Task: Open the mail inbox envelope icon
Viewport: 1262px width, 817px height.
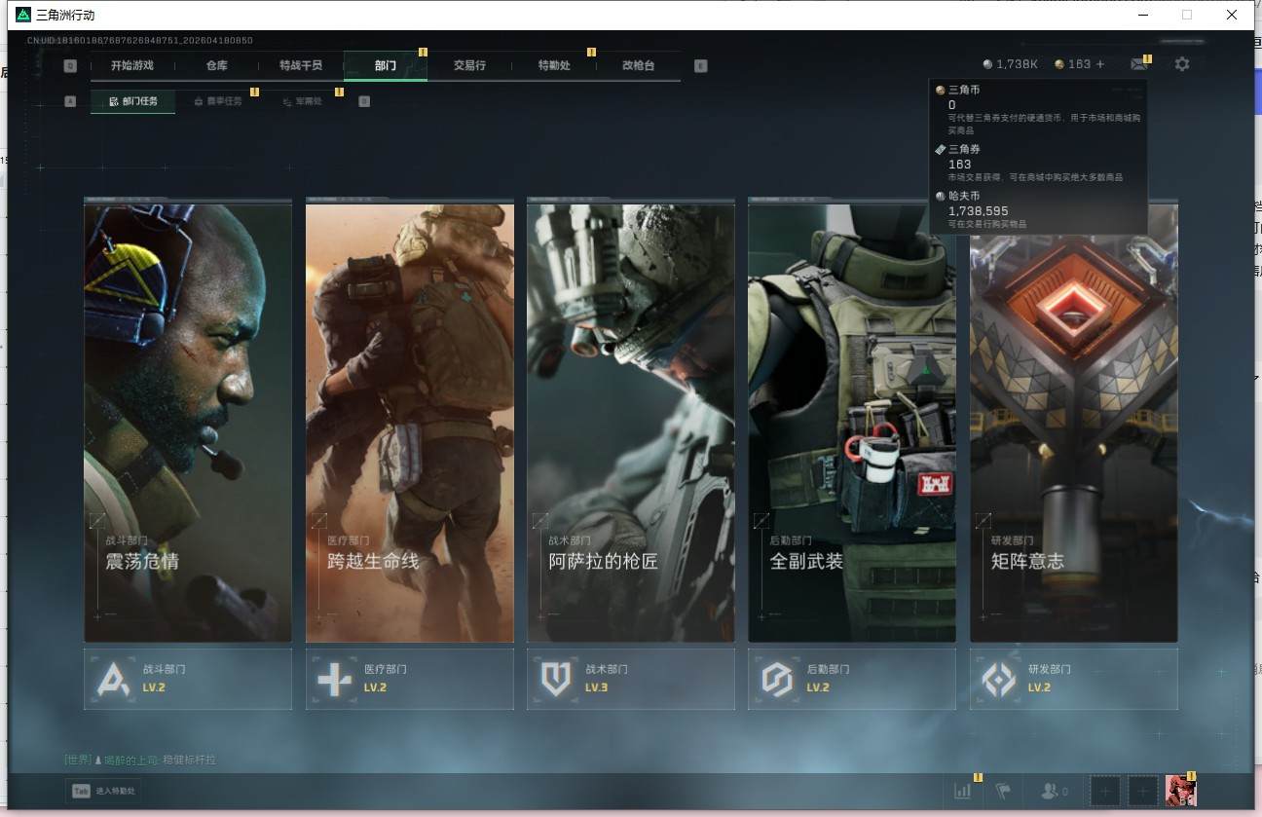Action: (1138, 64)
